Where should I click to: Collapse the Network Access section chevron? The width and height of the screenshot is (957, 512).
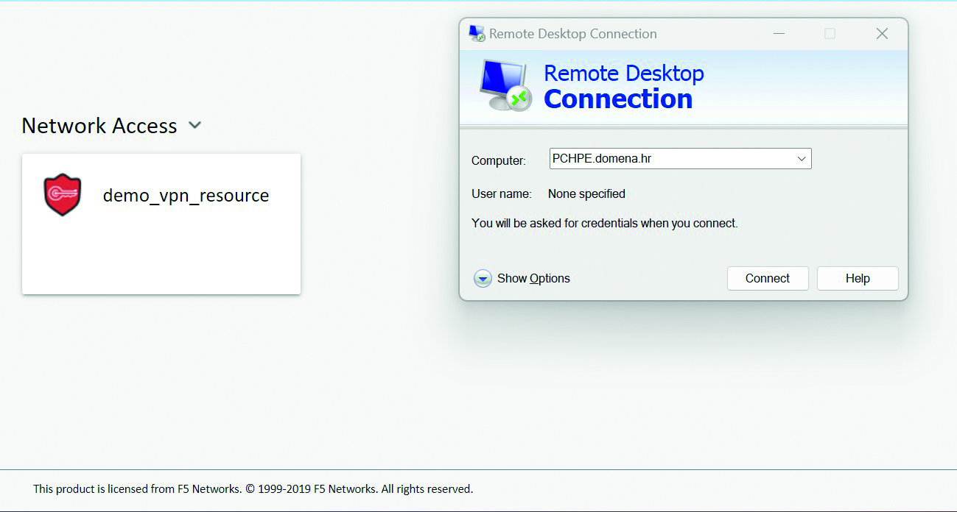click(194, 126)
